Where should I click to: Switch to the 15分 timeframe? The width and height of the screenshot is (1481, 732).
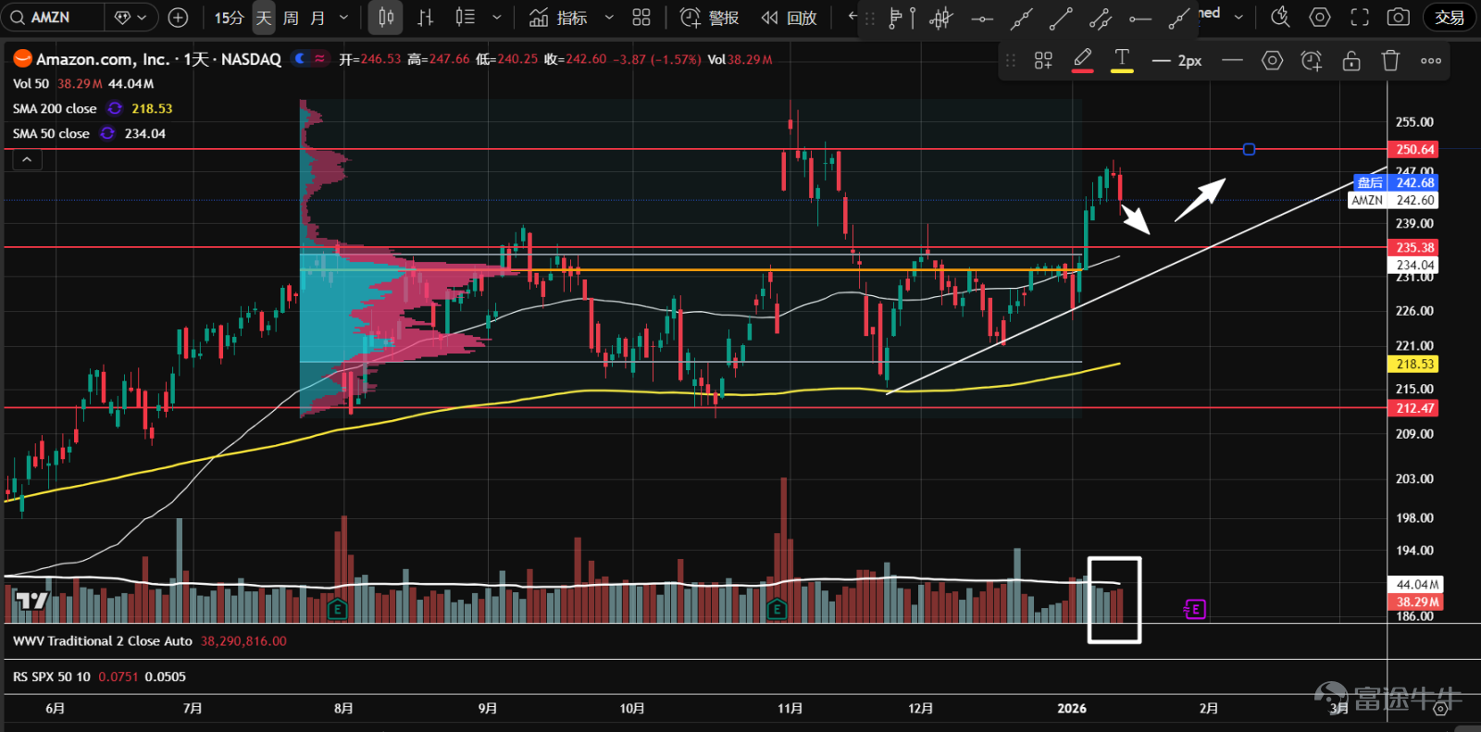point(229,18)
